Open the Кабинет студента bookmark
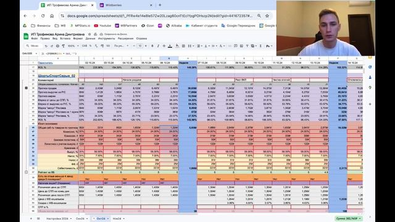This screenshot has width=395, height=222. coord(201,26)
